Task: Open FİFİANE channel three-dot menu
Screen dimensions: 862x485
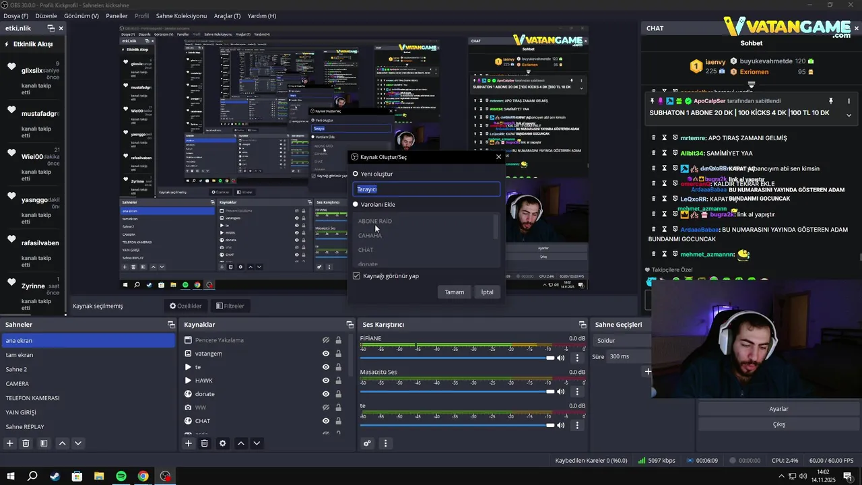Action: click(577, 358)
